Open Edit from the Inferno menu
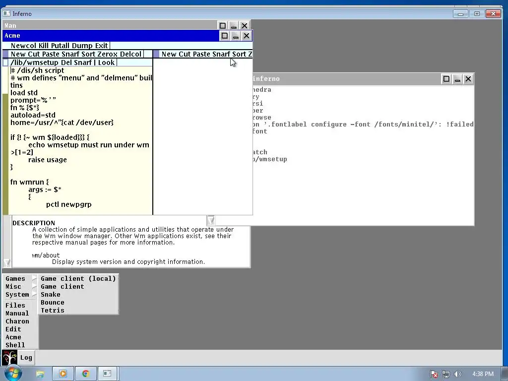 13,329
